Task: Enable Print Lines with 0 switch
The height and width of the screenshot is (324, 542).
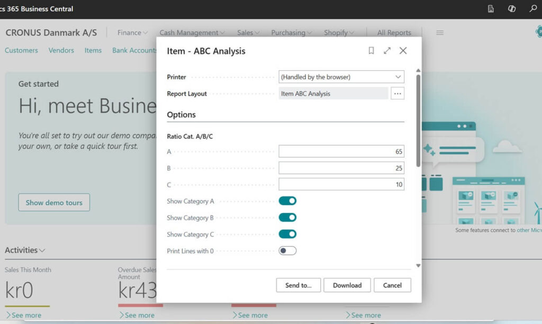Action: [287, 251]
